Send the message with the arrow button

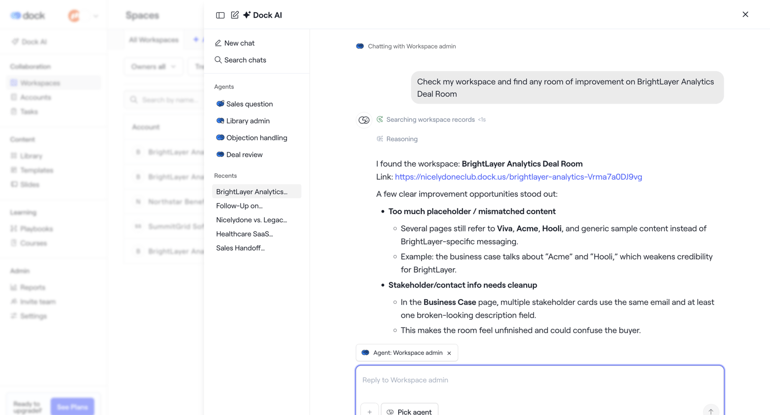pos(711,411)
